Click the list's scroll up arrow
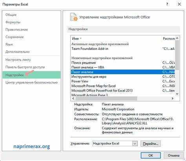 pos(177,38)
